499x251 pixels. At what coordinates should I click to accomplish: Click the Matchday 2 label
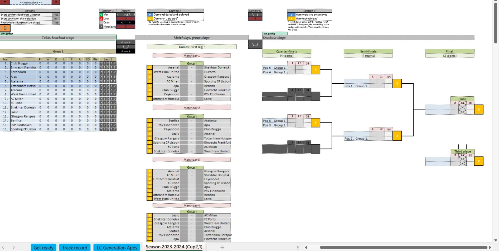[192, 108]
